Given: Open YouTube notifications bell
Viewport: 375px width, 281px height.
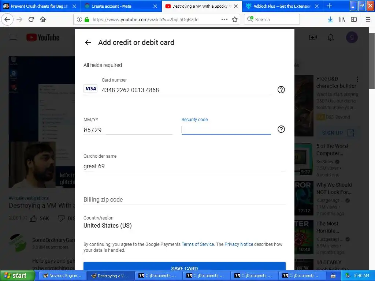Looking at the screenshot, I should click(x=331, y=37).
